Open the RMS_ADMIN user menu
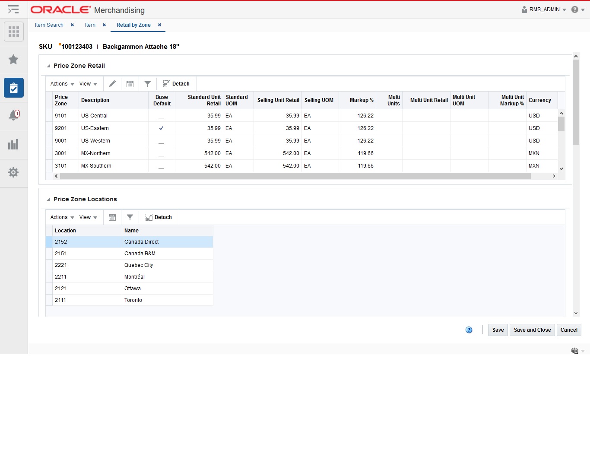 coord(543,9)
